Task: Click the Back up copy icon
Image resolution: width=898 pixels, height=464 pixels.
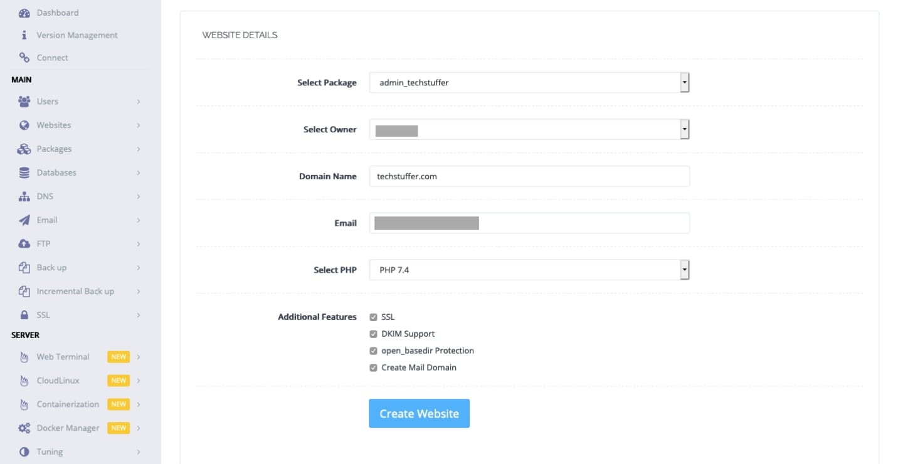Action: click(x=24, y=267)
